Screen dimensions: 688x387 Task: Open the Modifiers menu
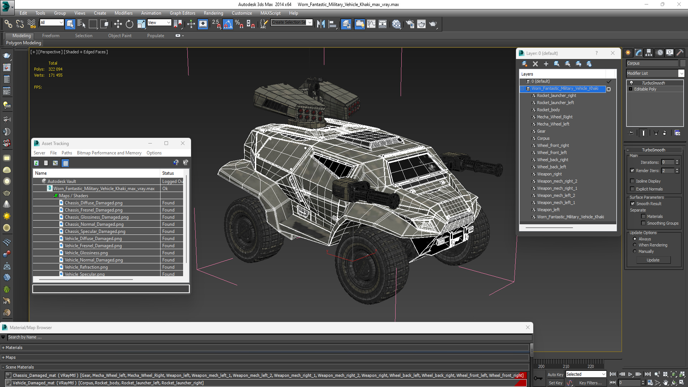[123, 13]
